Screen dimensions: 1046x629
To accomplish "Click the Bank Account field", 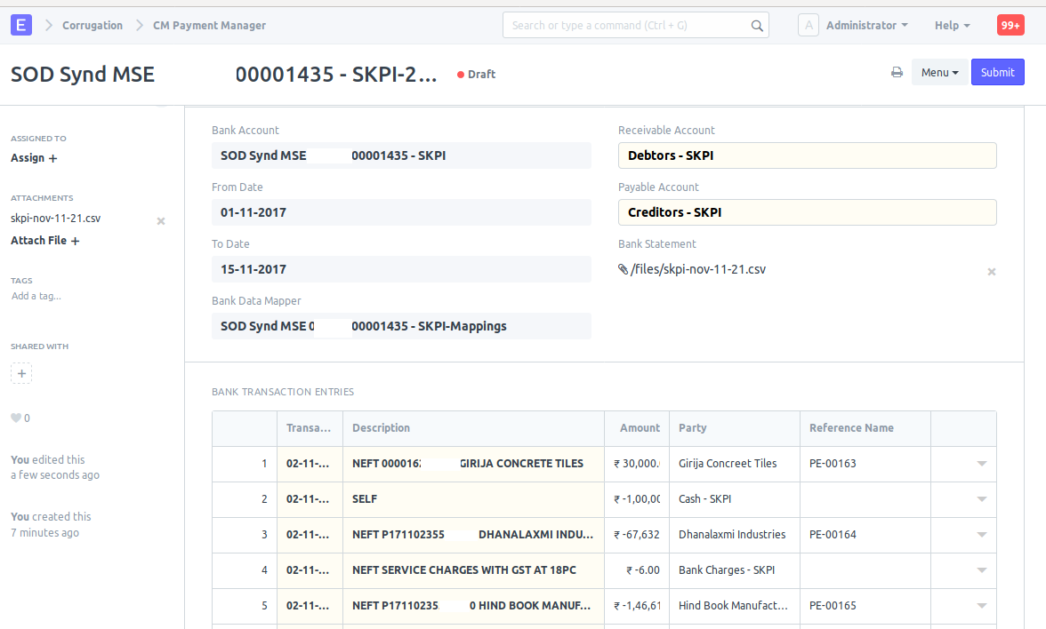I will coord(401,155).
